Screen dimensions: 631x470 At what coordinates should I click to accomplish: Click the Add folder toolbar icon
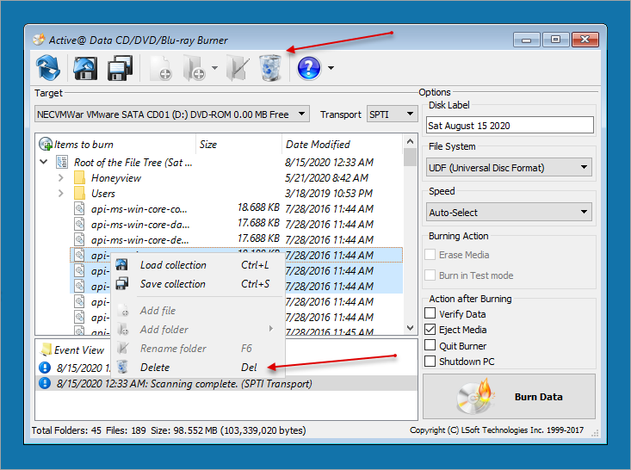click(194, 68)
